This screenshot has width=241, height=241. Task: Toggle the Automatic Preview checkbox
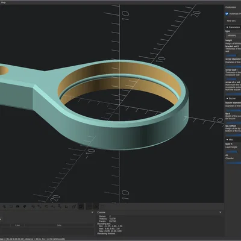[x=227, y=14]
